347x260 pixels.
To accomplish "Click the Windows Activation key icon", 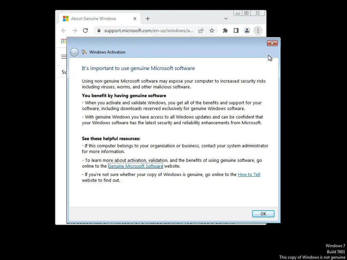I will tap(84, 52).
